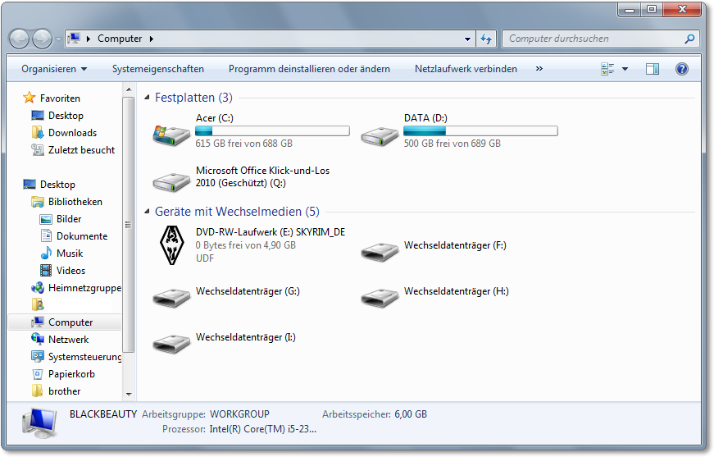Click Systemeigenschaften in the toolbar
This screenshot has height=457, width=714.
click(x=158, y=69)
